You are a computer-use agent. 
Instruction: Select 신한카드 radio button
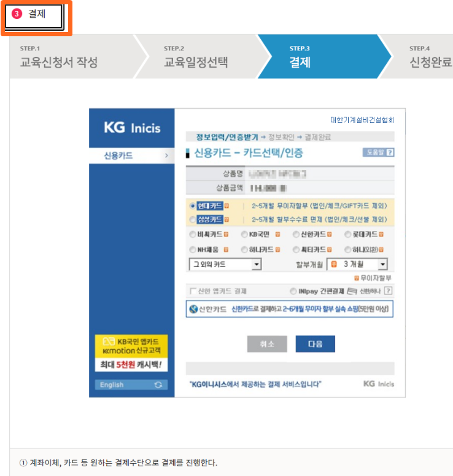coord(296,235)
